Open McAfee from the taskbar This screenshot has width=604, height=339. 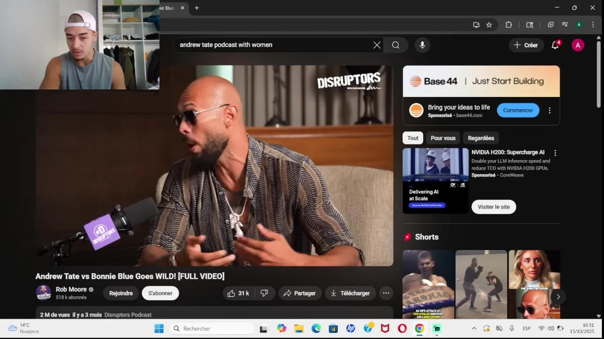385,329
